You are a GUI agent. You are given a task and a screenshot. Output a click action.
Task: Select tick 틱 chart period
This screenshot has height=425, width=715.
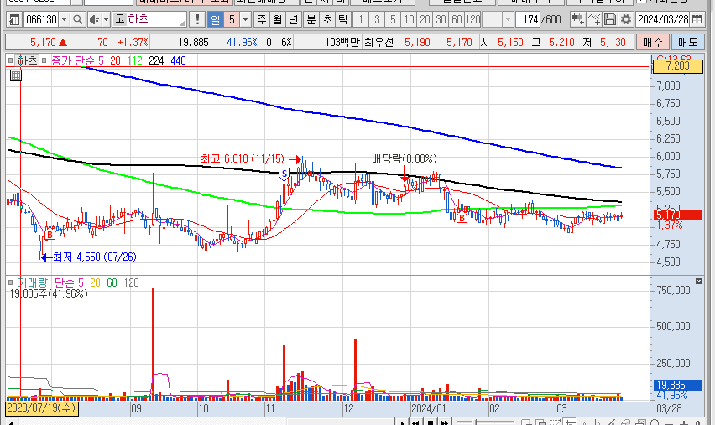343,19
